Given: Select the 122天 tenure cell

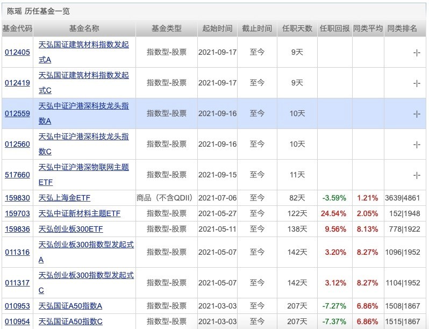Looking at the screenshot, I should [x=297, y=213].
